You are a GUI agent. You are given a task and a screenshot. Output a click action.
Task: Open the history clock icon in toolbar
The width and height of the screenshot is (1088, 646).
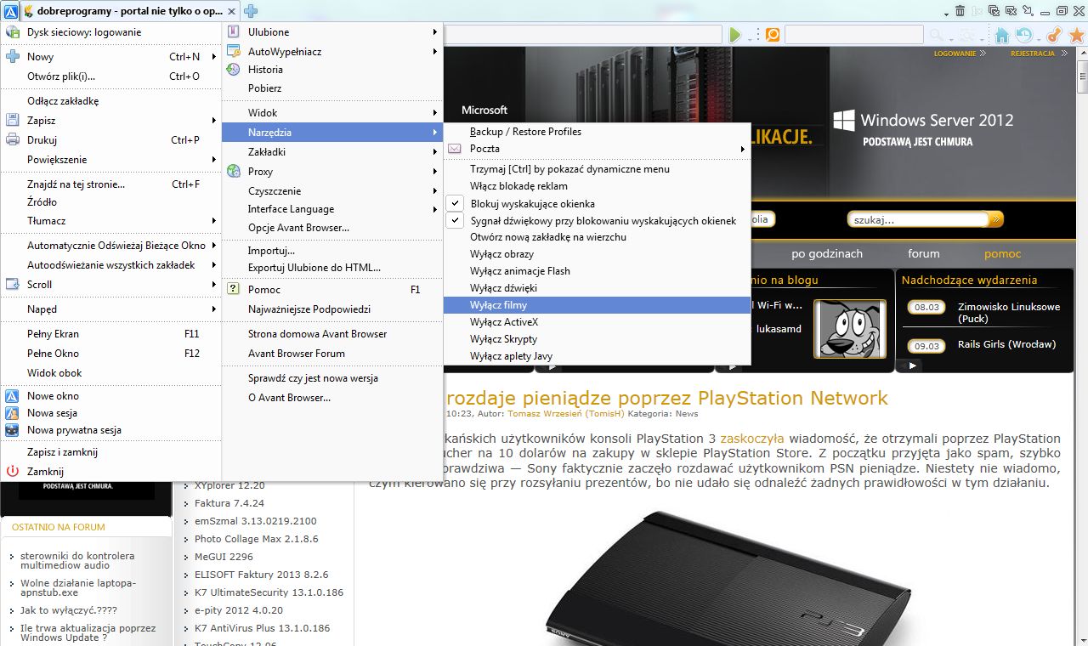1024,35
